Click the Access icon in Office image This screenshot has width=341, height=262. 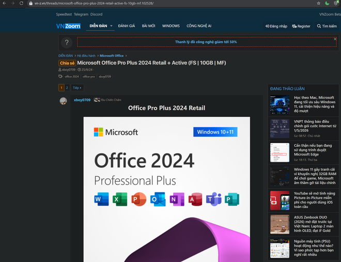coord(195,199)
